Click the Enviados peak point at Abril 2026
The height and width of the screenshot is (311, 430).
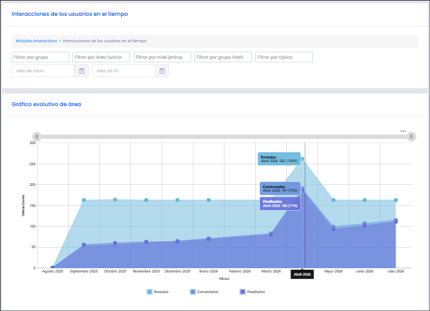(303, 158)
